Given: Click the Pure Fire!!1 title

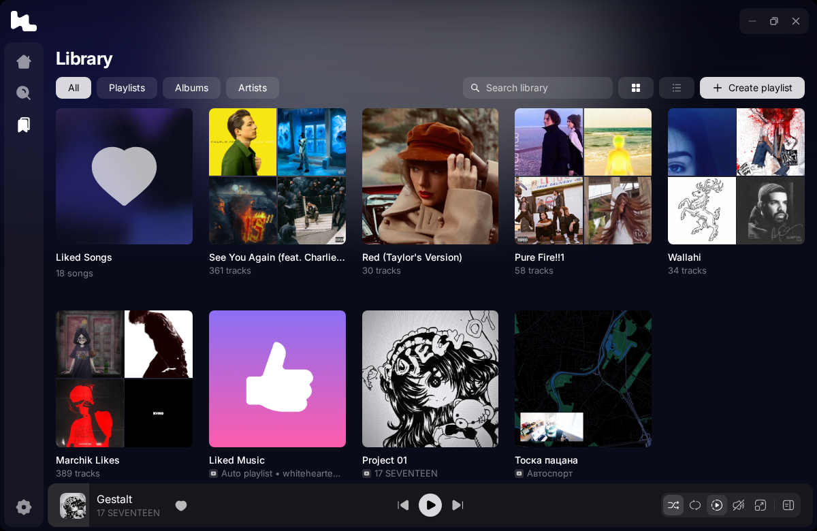Looking at the screenshot, I should pos(539,257).
